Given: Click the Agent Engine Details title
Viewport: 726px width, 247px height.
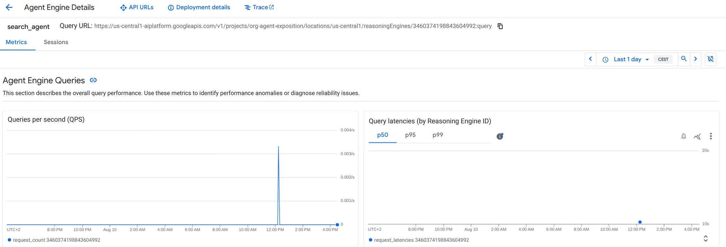Looking at the screenshot, I should (x=59, y=7).
